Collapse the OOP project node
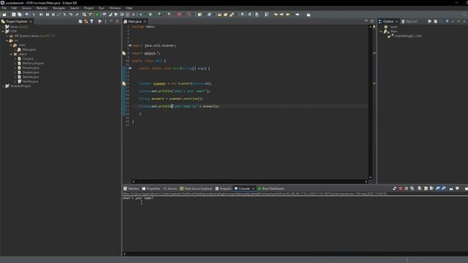This screenshot has height=263, width=468. 3,31
